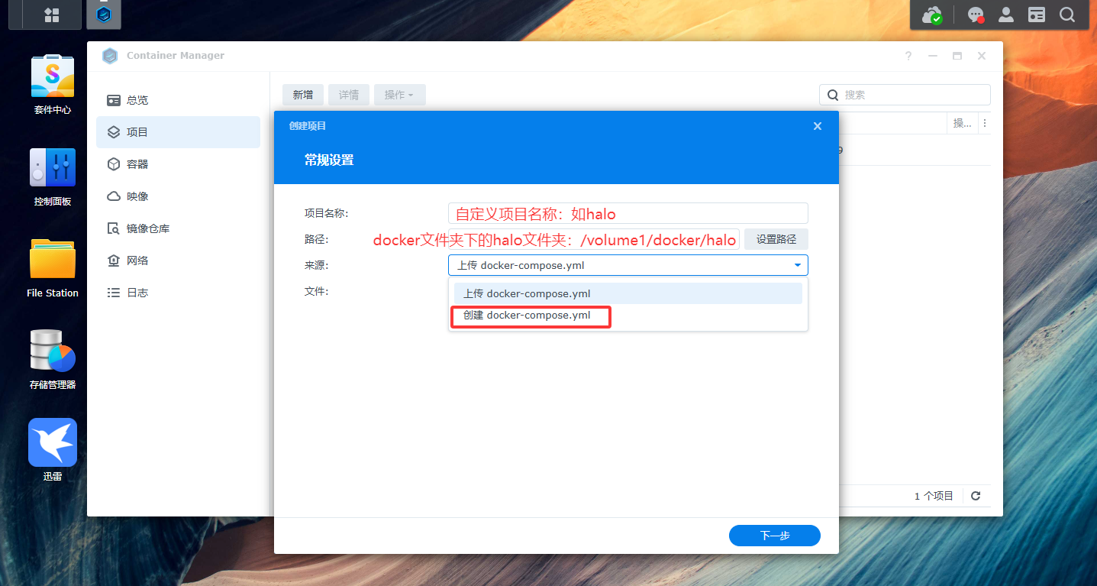This screenshot has width=1097, height=586.
Task: Launch File Station from the desktop
Action: point(52,260)
